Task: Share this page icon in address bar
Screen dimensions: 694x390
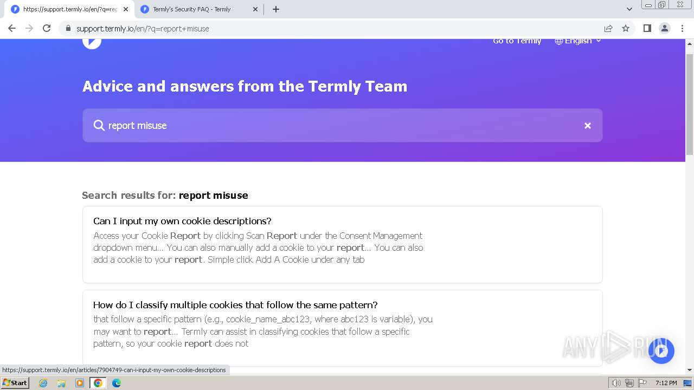Action: click(608, 28)
